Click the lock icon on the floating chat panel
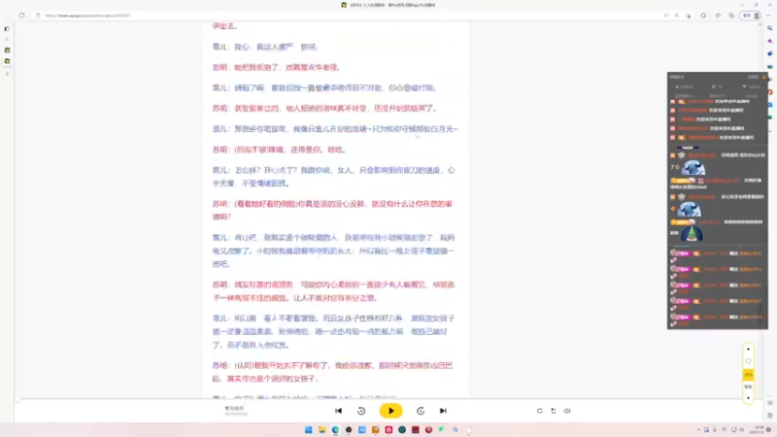Screen dimensions: 777x437 pos(764,78)
